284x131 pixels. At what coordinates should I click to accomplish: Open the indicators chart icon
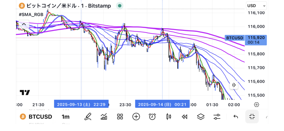pyautogui.click(x=104, y=117)
